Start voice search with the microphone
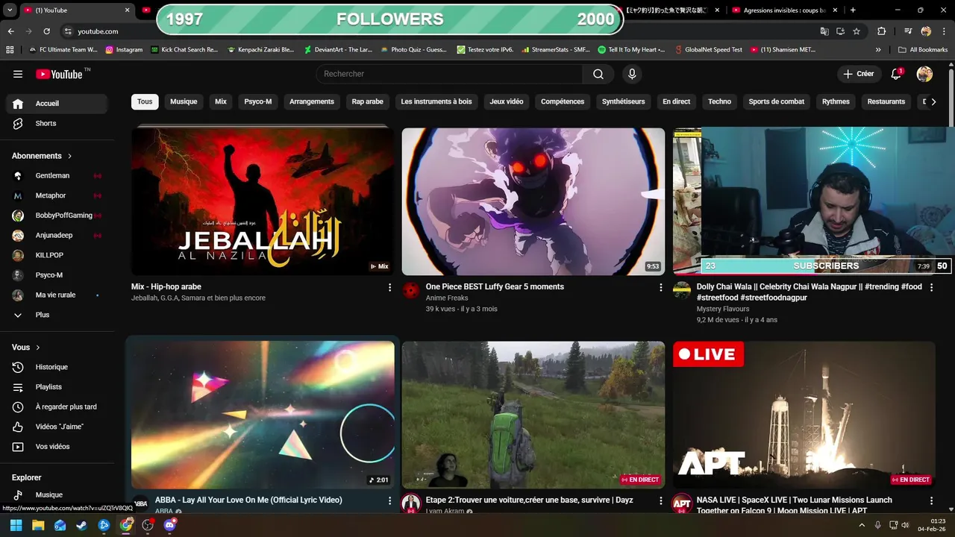Screen dimensions: 955x537 [x=632, y=74]
